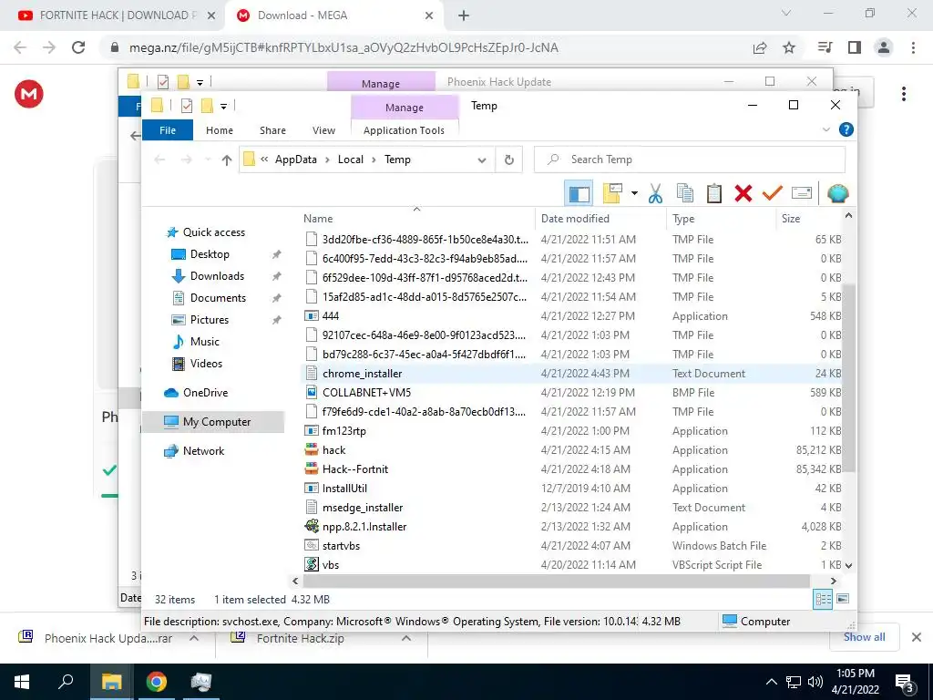Select Pictures in navigation pane
The image size is (933, 700).
pyautogui.click(x=209, y=320)
